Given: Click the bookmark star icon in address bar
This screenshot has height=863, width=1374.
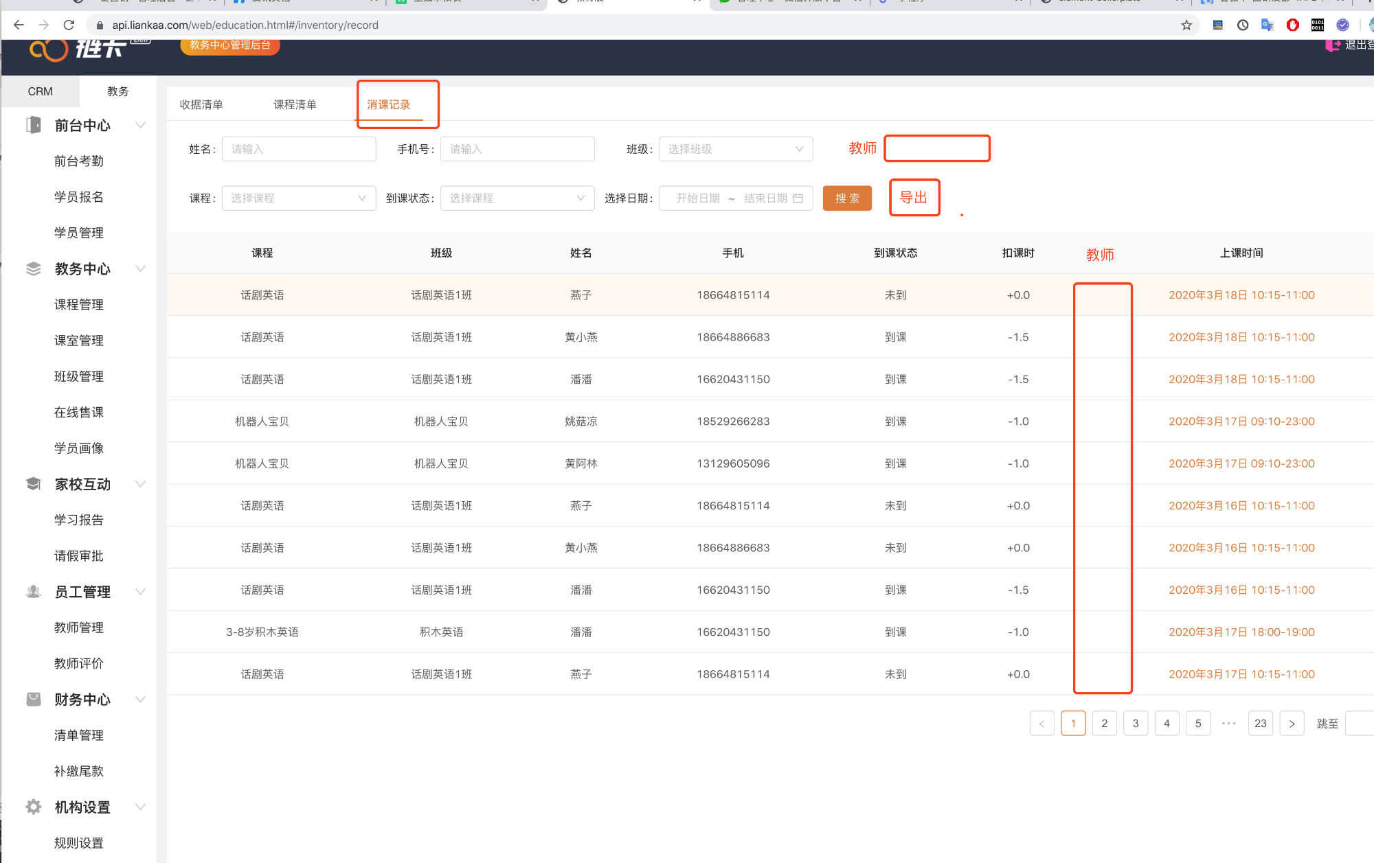Looking at the screenshot, I should click(1186, 25).
